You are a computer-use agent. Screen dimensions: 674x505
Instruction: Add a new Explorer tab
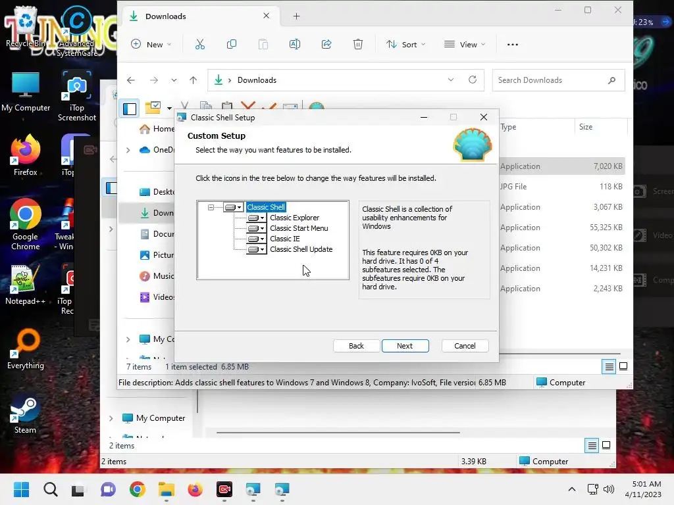[x=297, y=16]
